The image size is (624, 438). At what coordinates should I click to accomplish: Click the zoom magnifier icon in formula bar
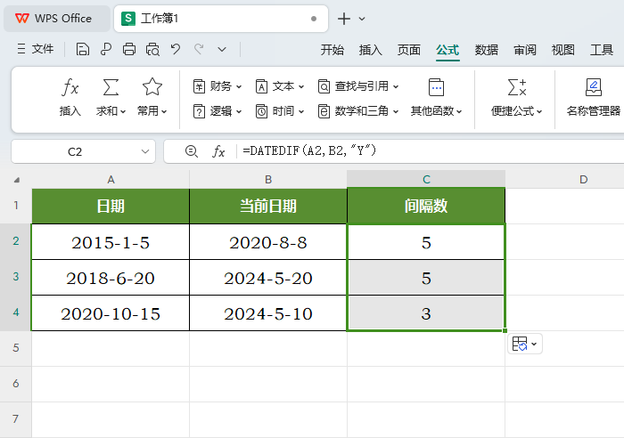pos(191,151)
